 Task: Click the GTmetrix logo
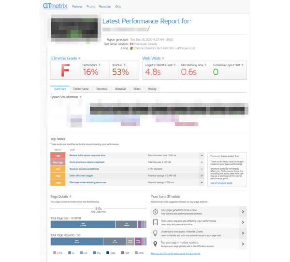(55, 6)
